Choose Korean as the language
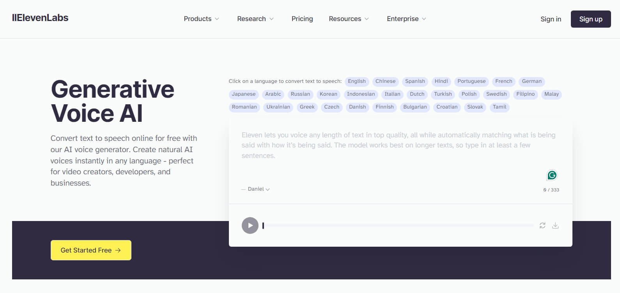Screen dimensions: 620x293 (x=328, y=94)
